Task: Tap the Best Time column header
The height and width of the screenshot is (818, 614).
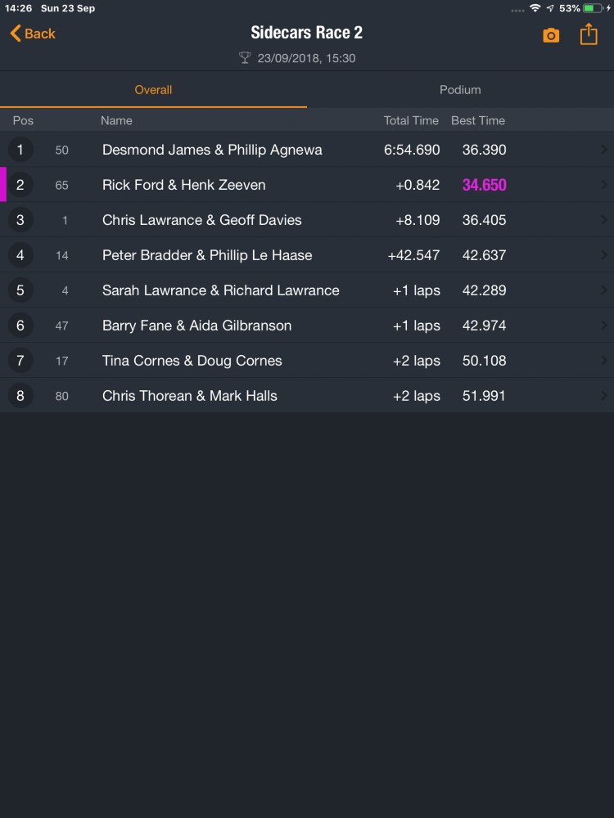Action: (x=478, y=120)
